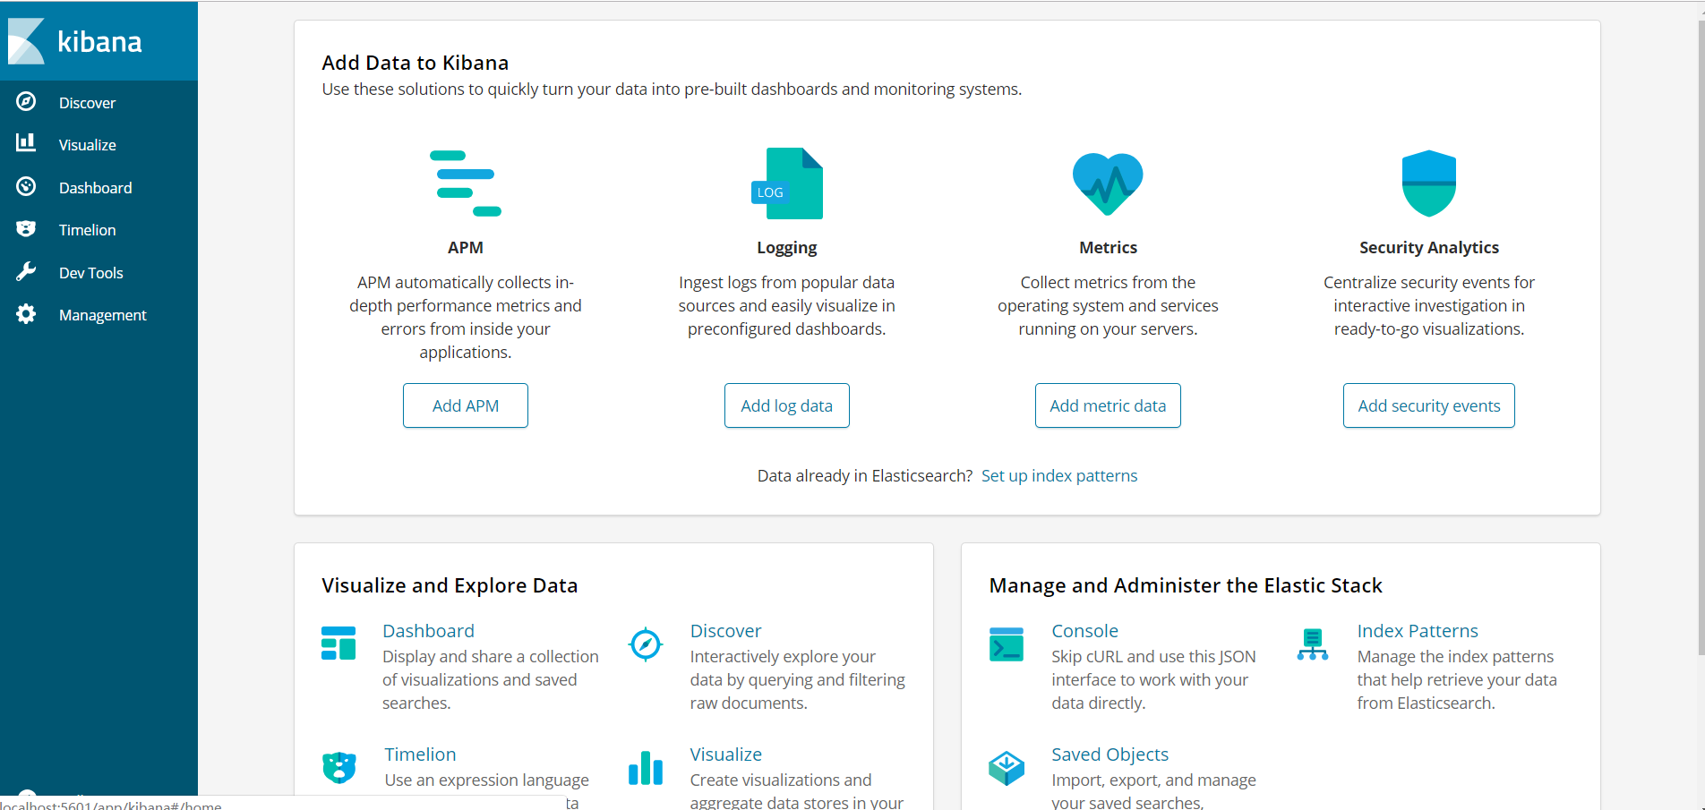Click the Visualize bar chart sidebar icon
The image size is (1705, 810).
point(26,143)
